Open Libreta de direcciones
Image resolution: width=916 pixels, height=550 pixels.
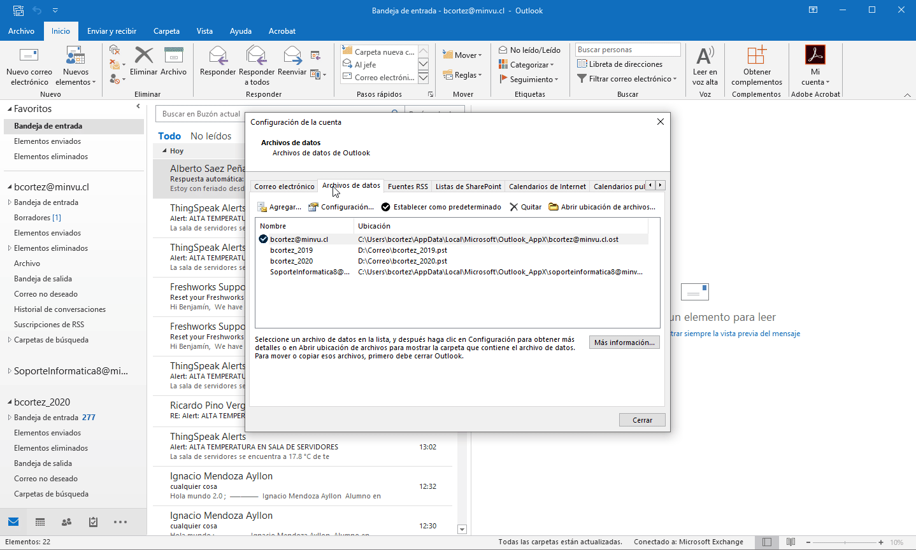620,64
